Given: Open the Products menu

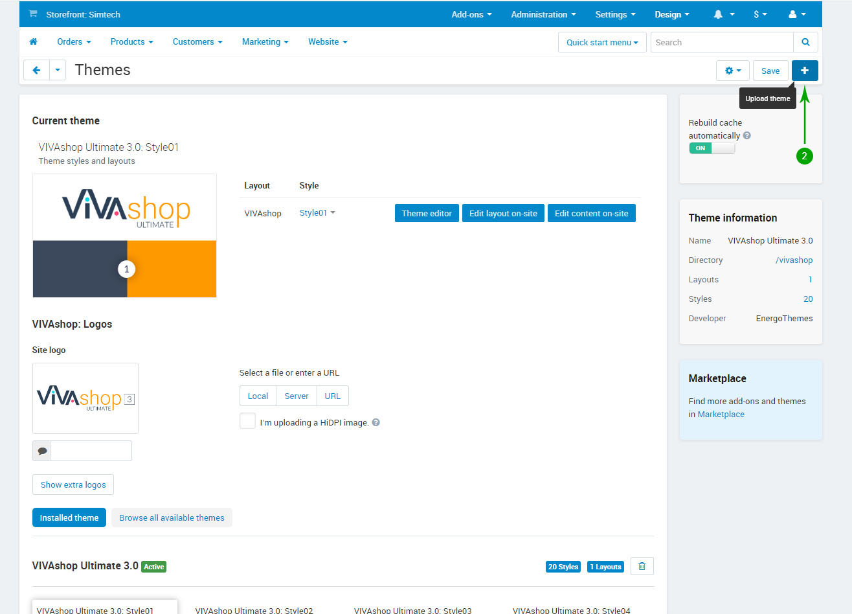Looking at the screenshot, I should [x=131, y=41].
